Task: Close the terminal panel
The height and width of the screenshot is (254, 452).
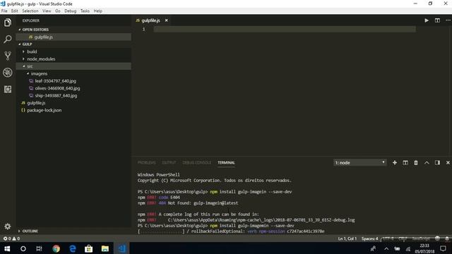Action: 448,163
